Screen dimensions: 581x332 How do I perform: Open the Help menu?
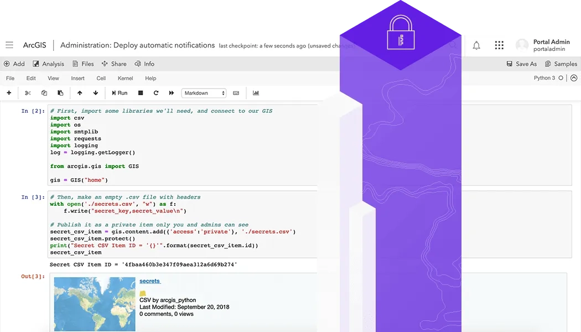[x=151, y=78]
